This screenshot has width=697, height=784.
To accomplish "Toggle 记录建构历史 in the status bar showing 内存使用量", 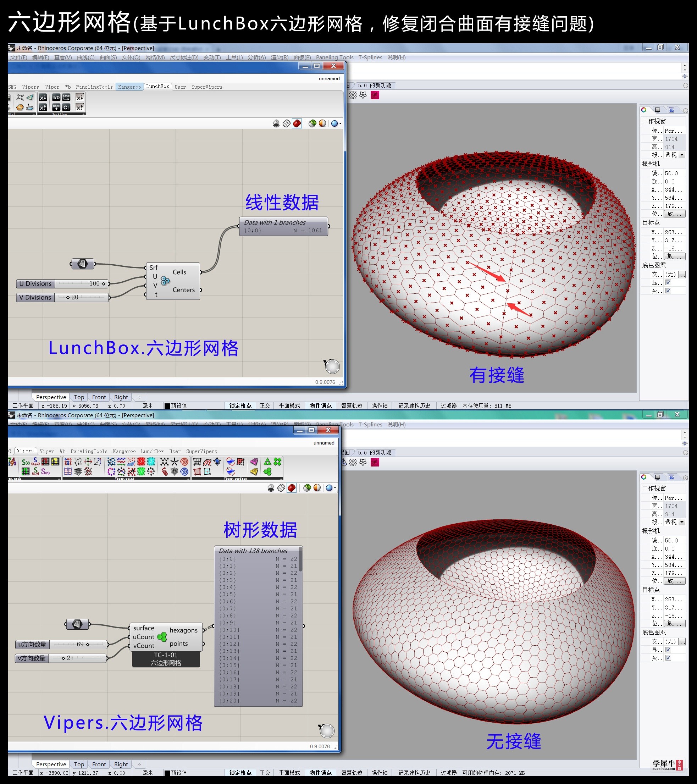I will (x=414, y=406).
